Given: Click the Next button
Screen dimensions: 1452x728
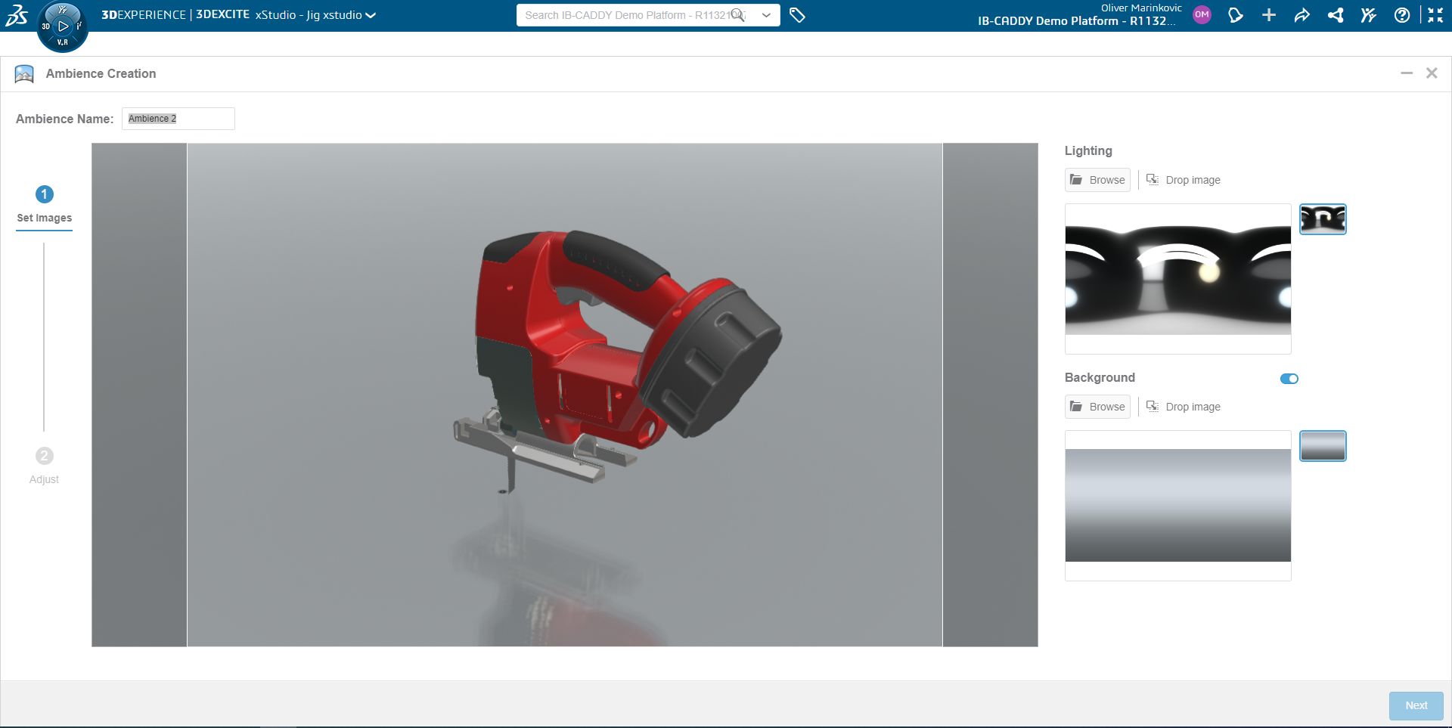Looking at the screenshot, I should [1416, 705].
